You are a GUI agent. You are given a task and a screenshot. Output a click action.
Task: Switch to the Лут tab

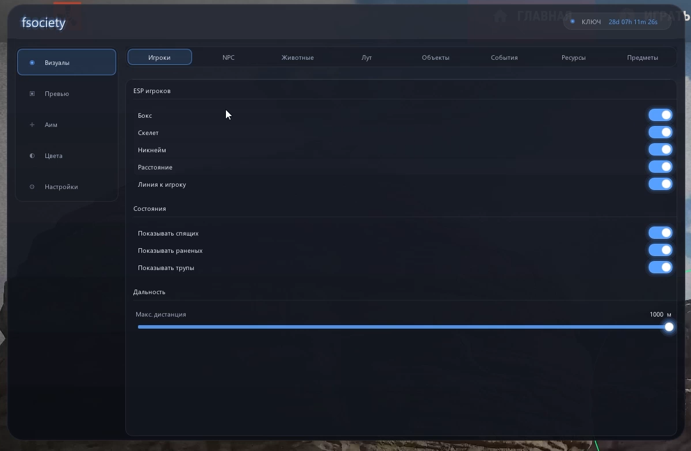tap(367, 57)
